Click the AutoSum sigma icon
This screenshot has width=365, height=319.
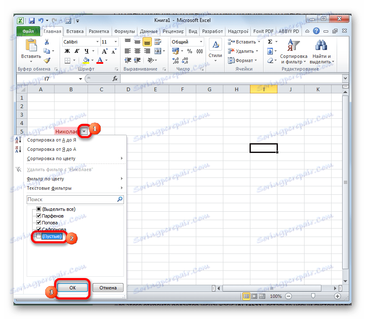270,42
